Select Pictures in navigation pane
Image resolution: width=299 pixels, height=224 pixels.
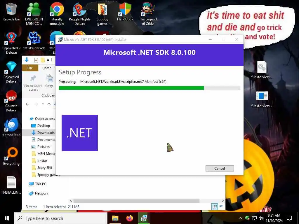pos(40,147)
